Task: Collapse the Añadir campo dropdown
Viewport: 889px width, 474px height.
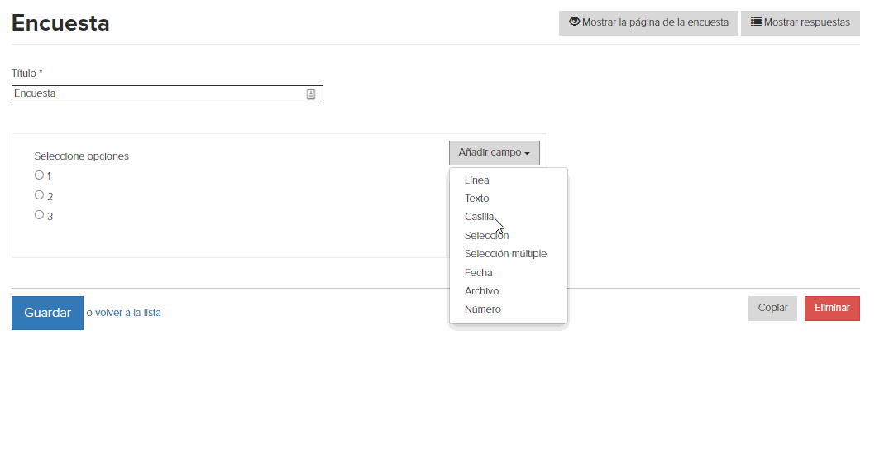Action: coord(495,152)
